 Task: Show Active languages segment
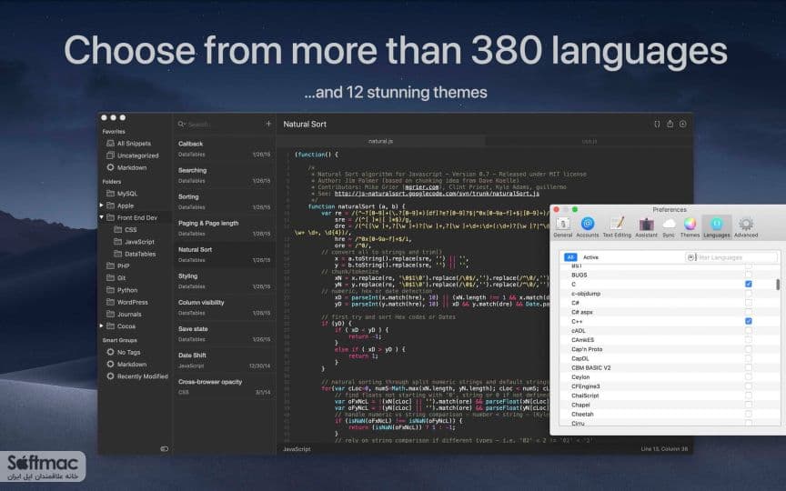pos(590,257)
